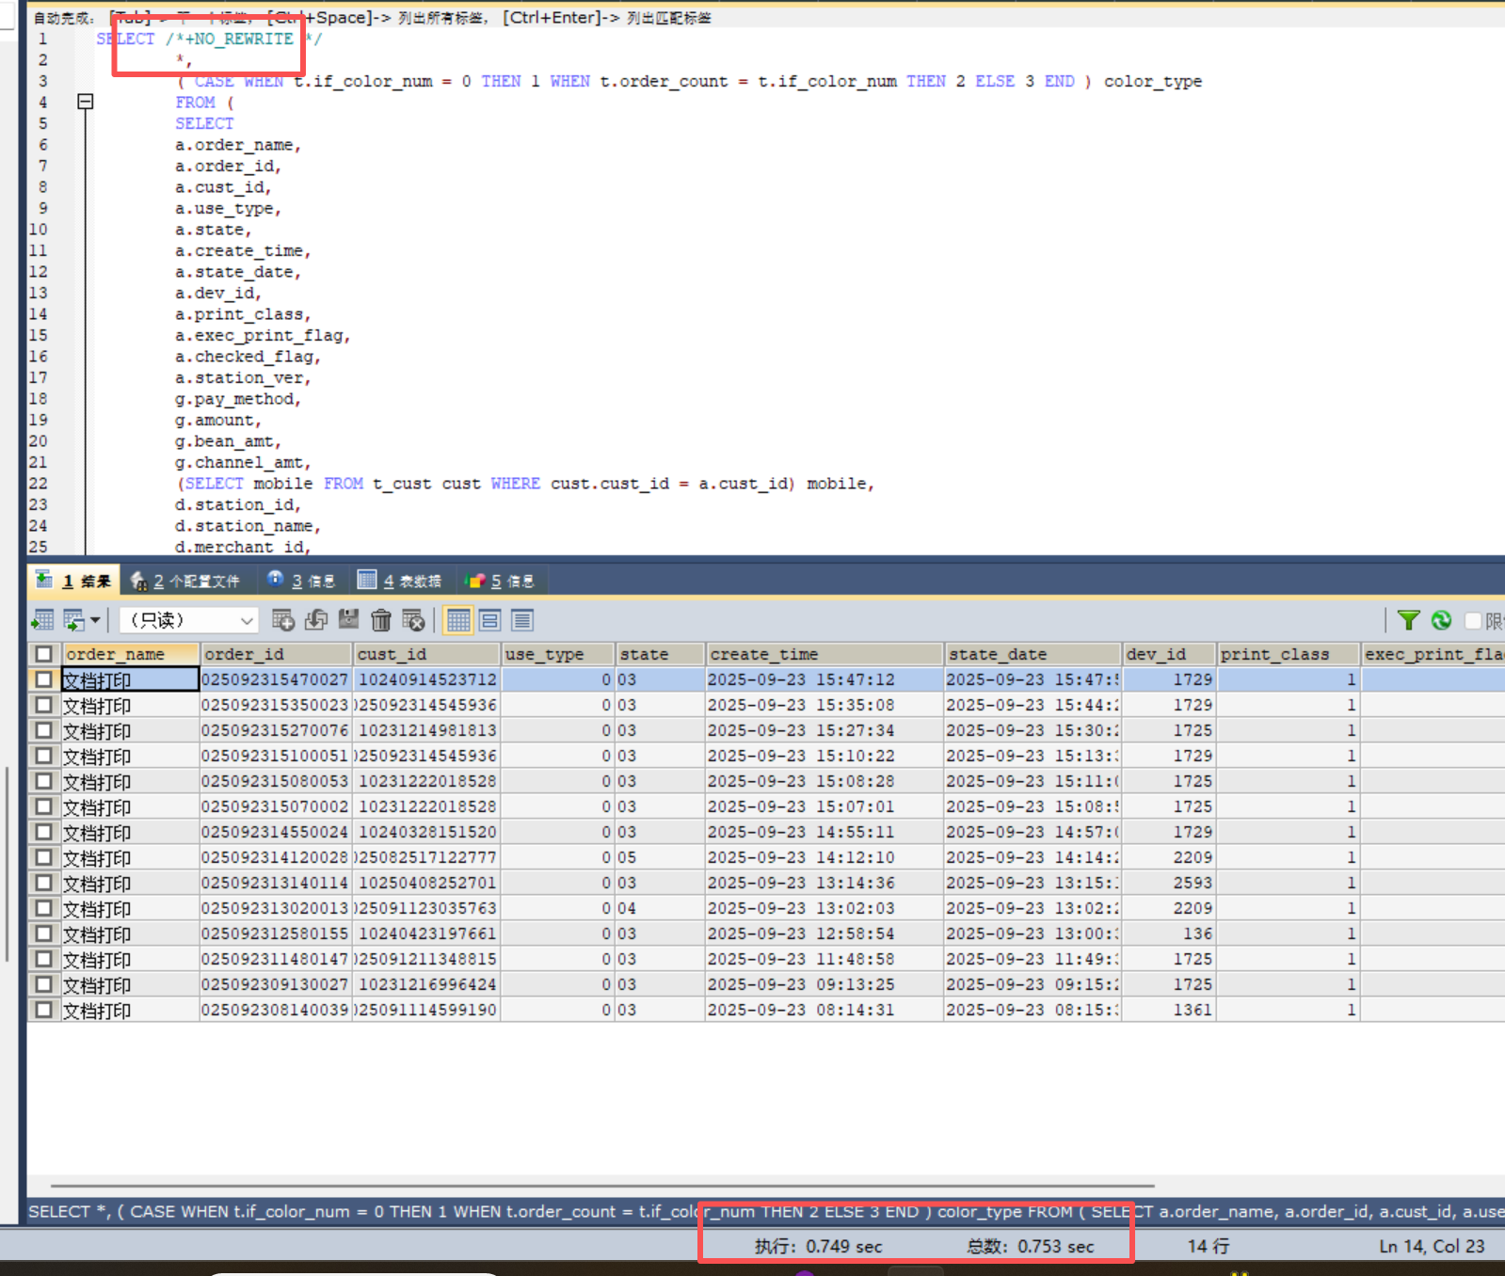
Task: Click the duplicate row icon
Action: (x=316, y=620)
